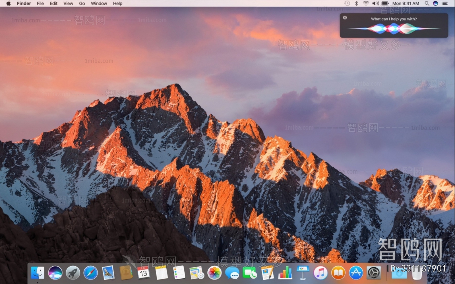The image size is (455, 284).
Task: Show Notification Center from menu bar
Action: pyautogui.click(x=444, y=3)
